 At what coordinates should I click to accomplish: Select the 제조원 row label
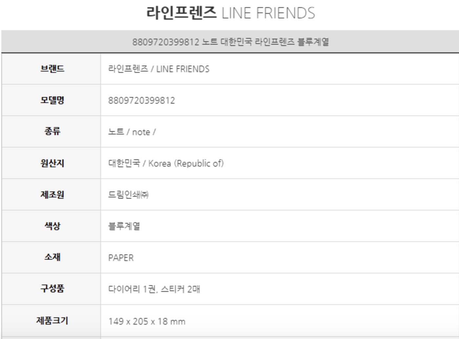[52, 194]
